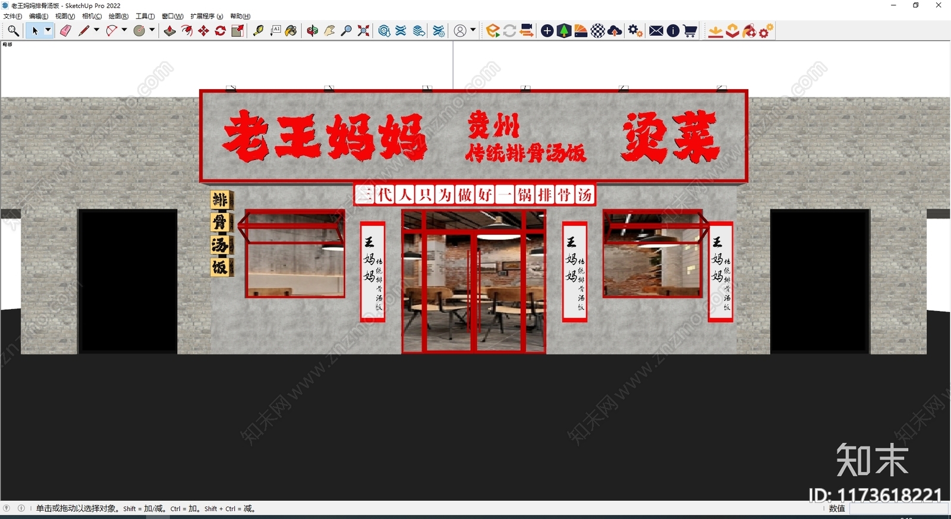Select the Rotate tool
Screen dimensions: 951x519
pos(221,31)
